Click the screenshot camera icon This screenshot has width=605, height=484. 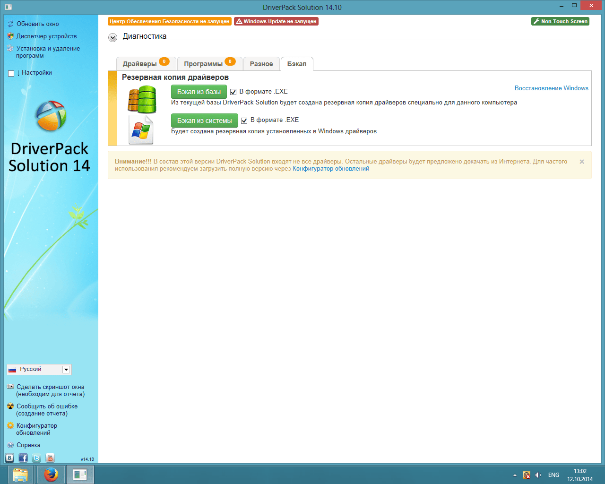(x=10, y=387)
